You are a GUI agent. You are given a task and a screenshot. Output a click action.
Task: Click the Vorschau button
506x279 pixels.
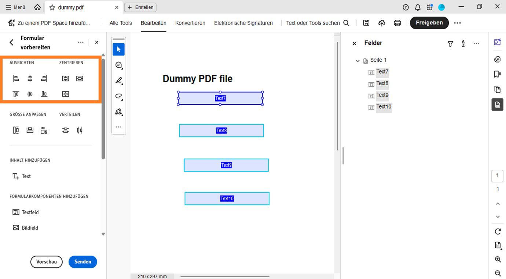coord(47,262)
